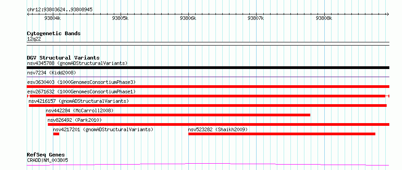Click the ruler's right end arrow
Image resolution: width=402 pixels, height=170 pixels.
point(388,14)
